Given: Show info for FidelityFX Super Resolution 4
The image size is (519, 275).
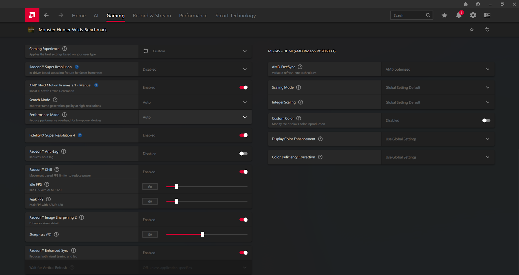Looking at the screenshot, I should coord(80,135).
